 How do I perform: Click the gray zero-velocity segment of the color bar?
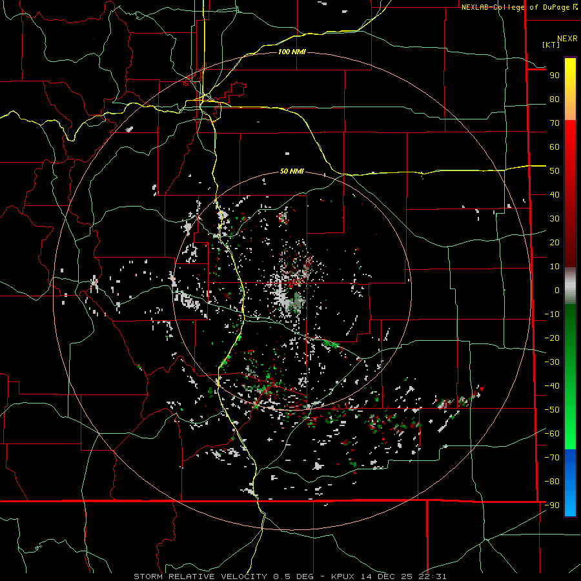point(570,286)
